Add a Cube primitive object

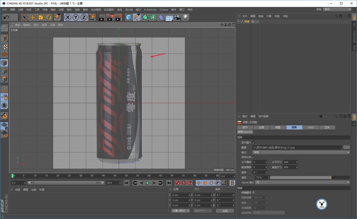(x=128, y=17)
